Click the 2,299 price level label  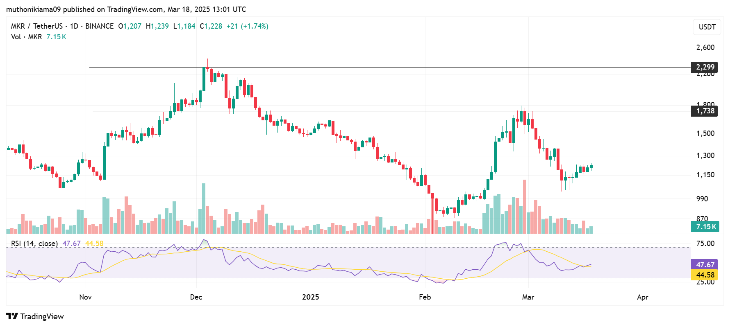point(705,67)
